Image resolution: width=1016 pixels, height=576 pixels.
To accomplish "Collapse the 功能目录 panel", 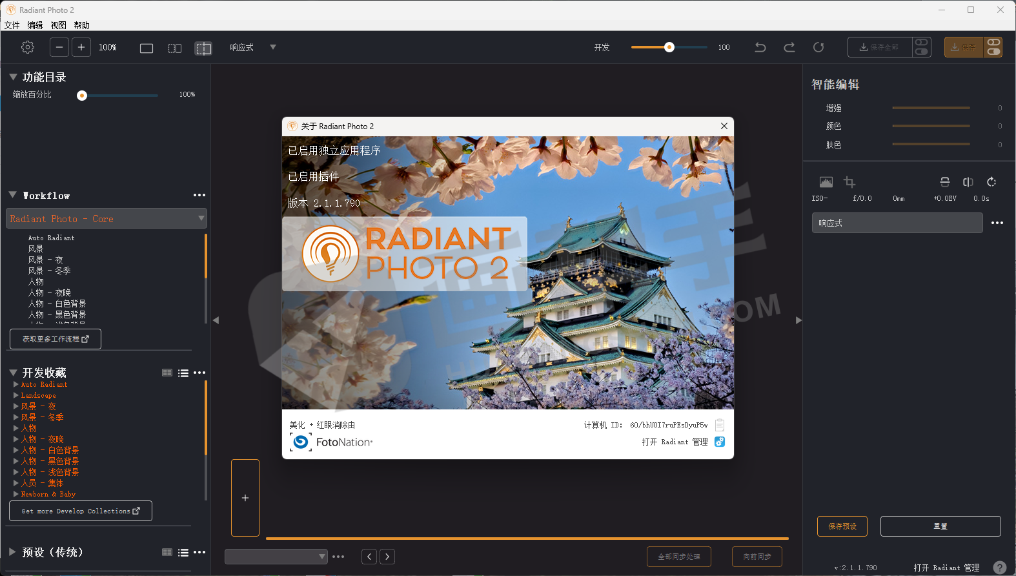I will click(x=13, y=77).
